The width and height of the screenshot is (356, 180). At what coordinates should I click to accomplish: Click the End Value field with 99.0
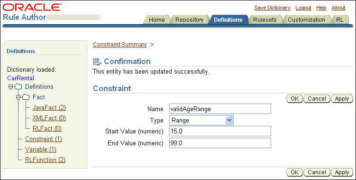[220, 143]
